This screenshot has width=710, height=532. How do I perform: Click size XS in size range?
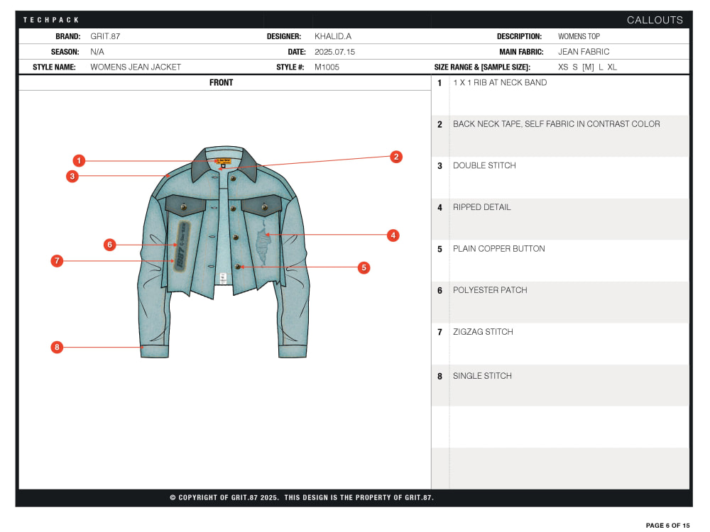(563, 67)
